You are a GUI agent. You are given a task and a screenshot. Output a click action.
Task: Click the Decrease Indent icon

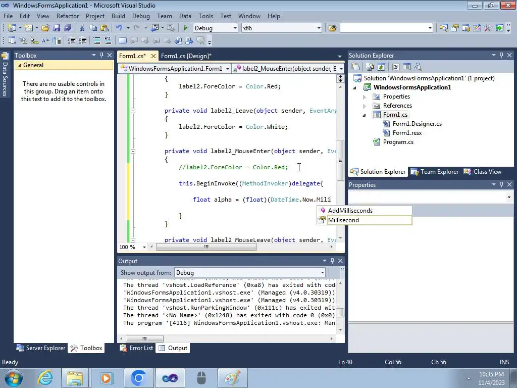click(71, 40)
